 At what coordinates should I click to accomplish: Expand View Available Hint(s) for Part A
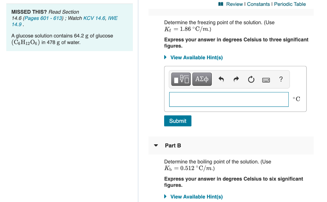click(196, 57)
